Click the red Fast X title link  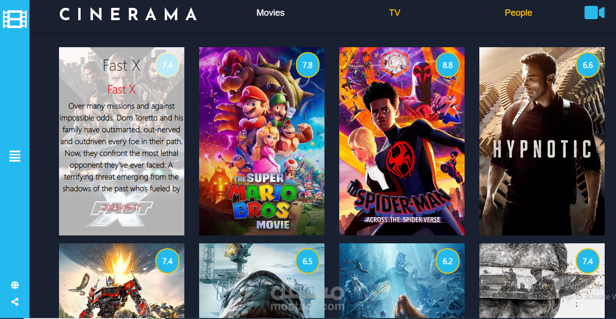click(x=121, y=89)
